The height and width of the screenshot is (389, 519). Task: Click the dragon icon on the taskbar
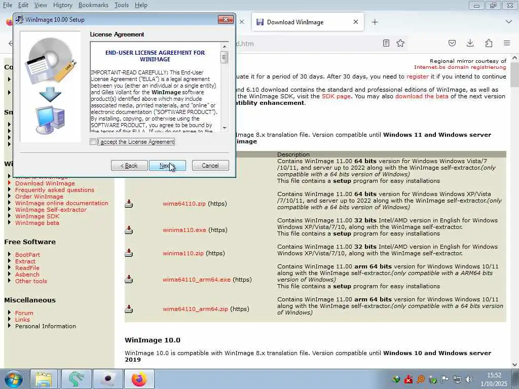click(76, 379)
